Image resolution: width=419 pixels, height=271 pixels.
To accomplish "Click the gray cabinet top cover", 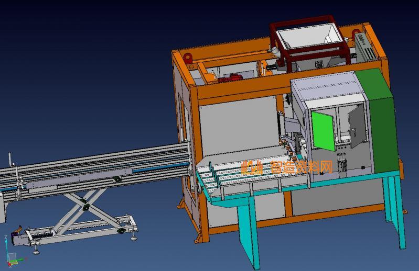I will 325,86.
